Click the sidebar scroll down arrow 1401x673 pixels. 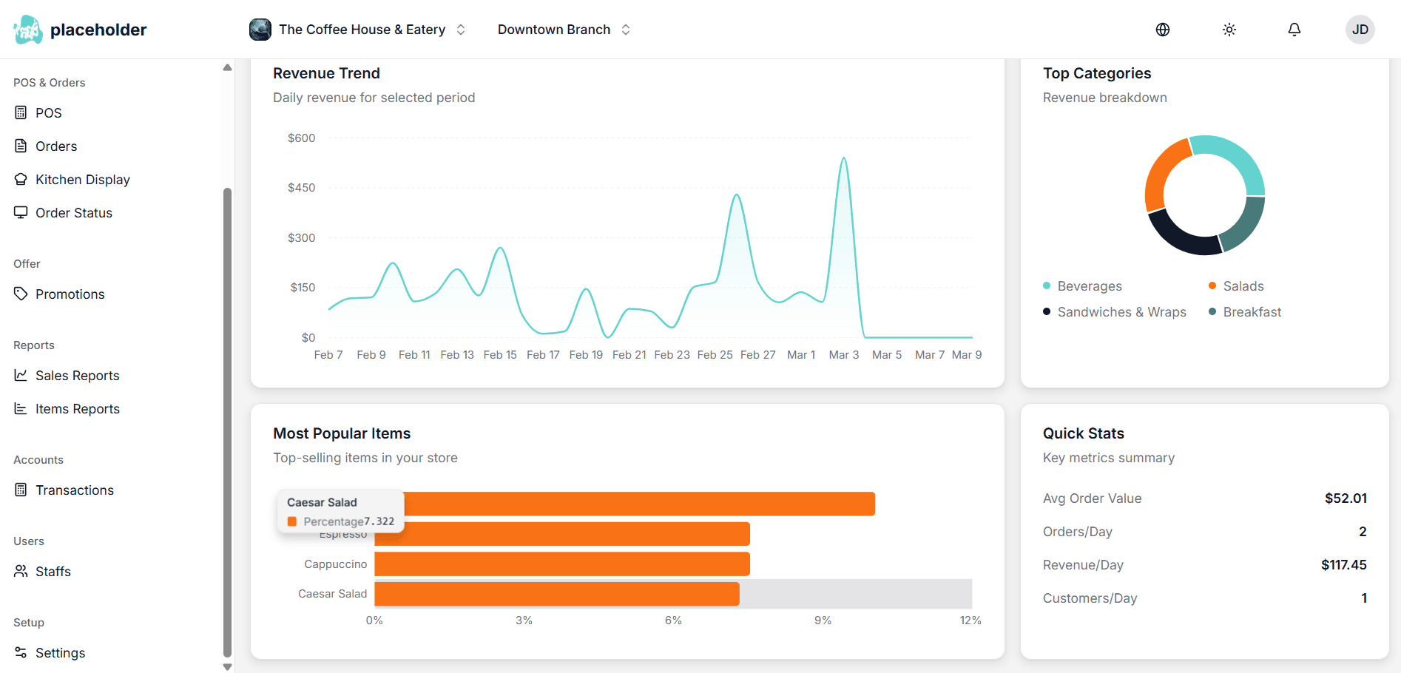[x=227, y=666]
